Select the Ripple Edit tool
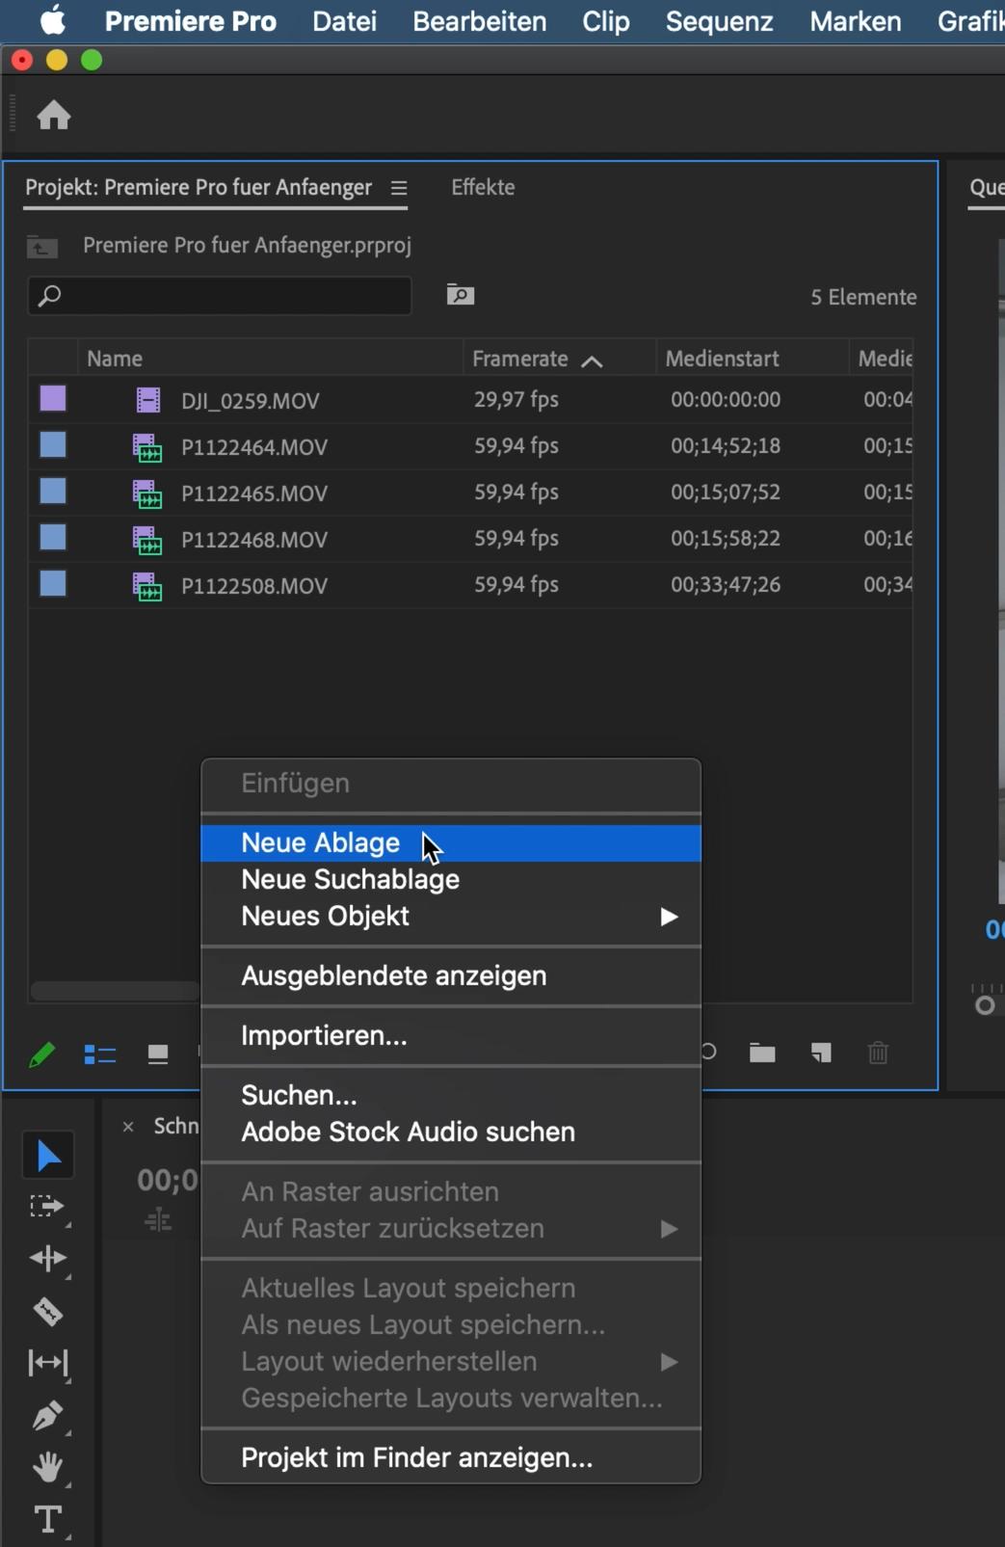The height and width of the screenshot is (1547, 1005). 47,1259
